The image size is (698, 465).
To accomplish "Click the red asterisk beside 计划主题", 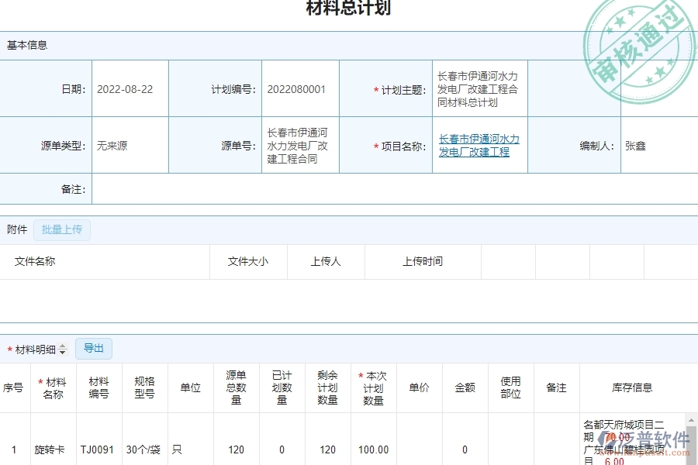I will tap(375, 90).
